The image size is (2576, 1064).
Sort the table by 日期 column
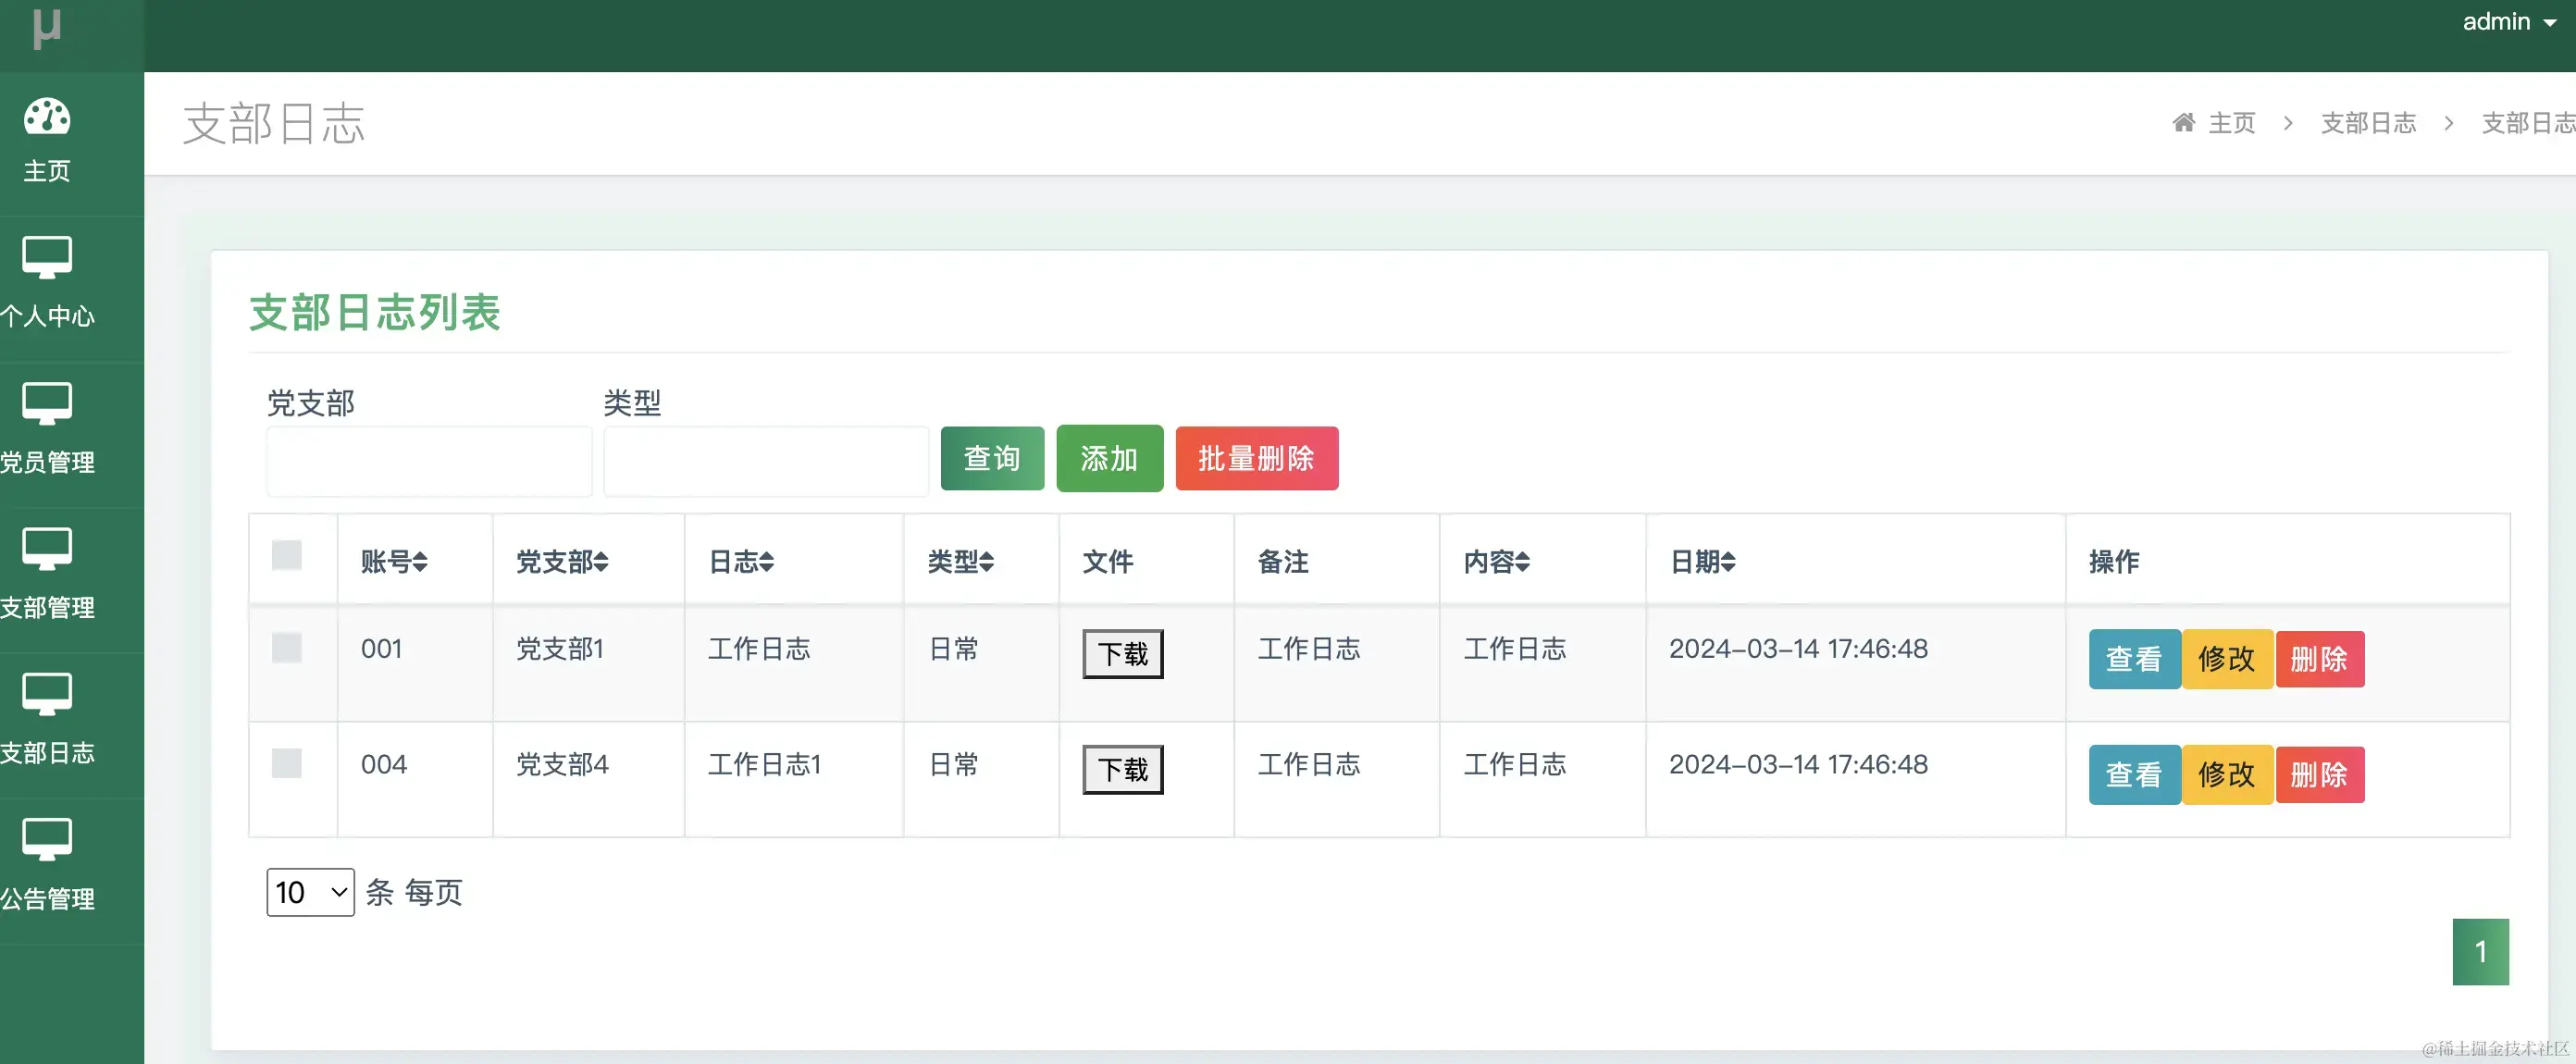pyautogui.click(x=1703, y=562)
